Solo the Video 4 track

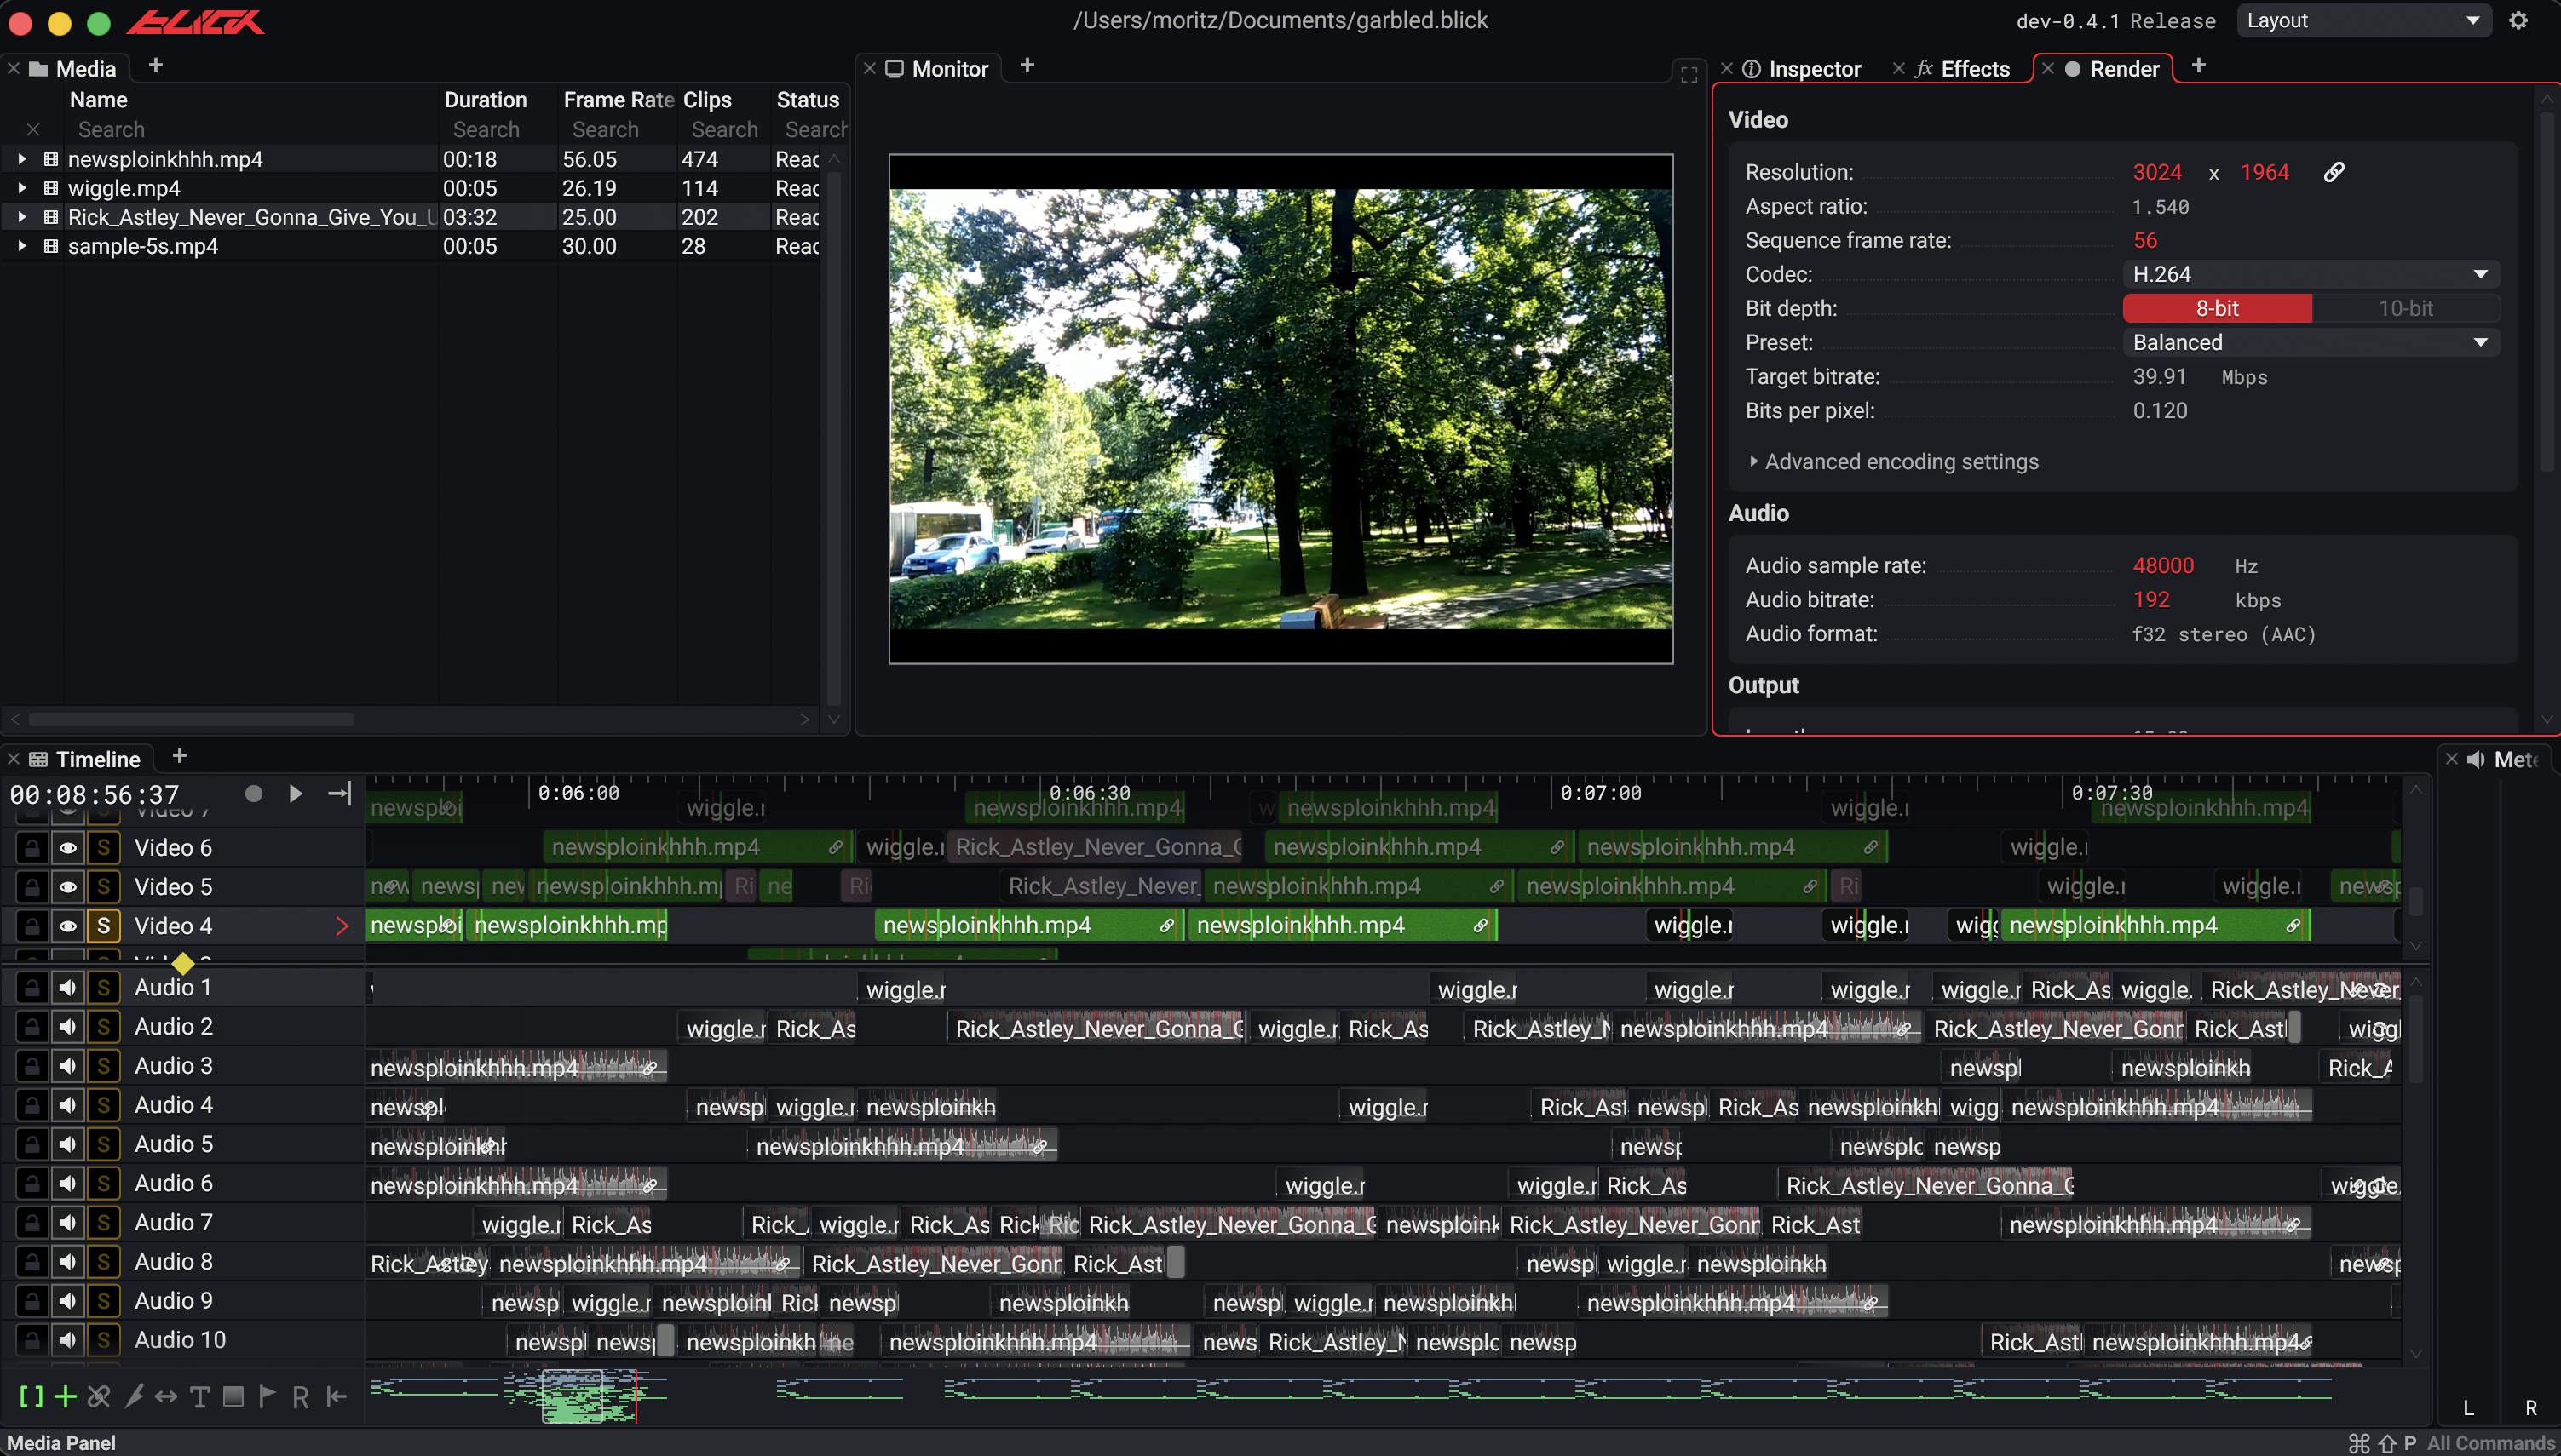pyautogui.click(x=103, y=926)
